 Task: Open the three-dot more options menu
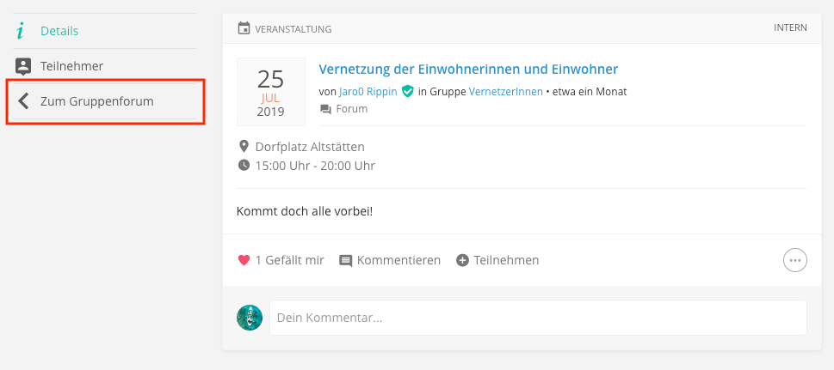coord(794,260)
